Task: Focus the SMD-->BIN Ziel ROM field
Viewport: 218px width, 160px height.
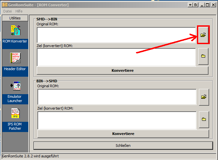Action: coord(116,57)
